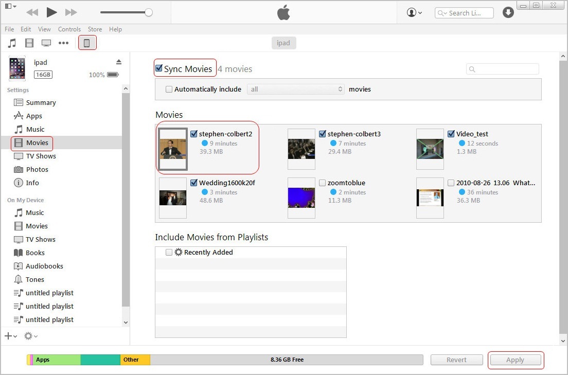Click the iPad device icon in toolbar
568x375 pixels.
86,43
